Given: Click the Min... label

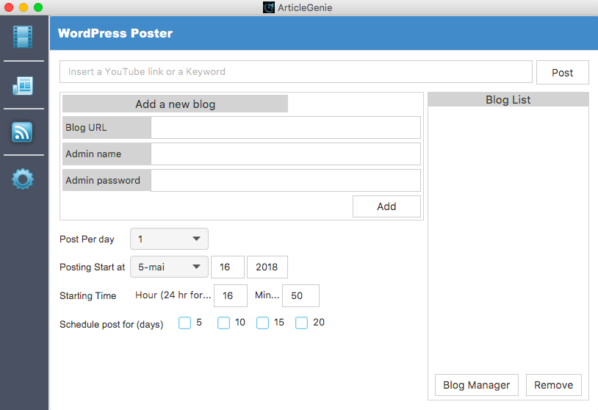Looking at the screenshot, I should [267, 295].
